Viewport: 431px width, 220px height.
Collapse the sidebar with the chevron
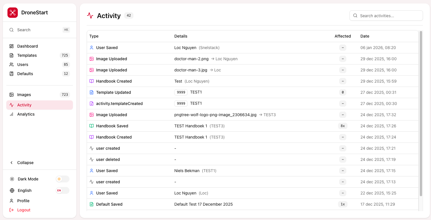pyautogui.click(x=12, y=163)
